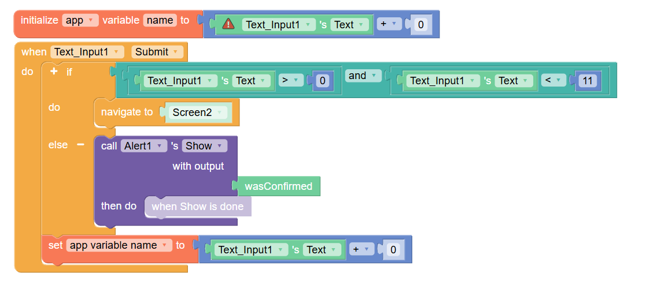Click the plus icon beside if

tap(54, 72)
